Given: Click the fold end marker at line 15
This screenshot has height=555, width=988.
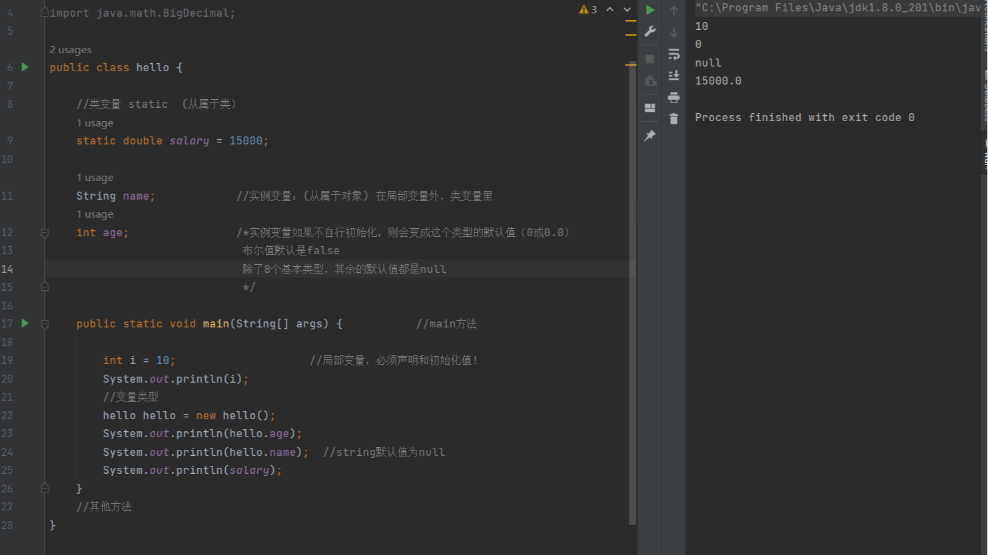Looking at the screenshot, I should tap(45, 287).
